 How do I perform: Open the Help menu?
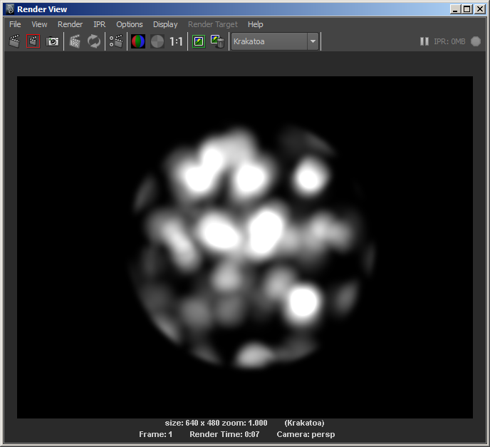(255, 24)
